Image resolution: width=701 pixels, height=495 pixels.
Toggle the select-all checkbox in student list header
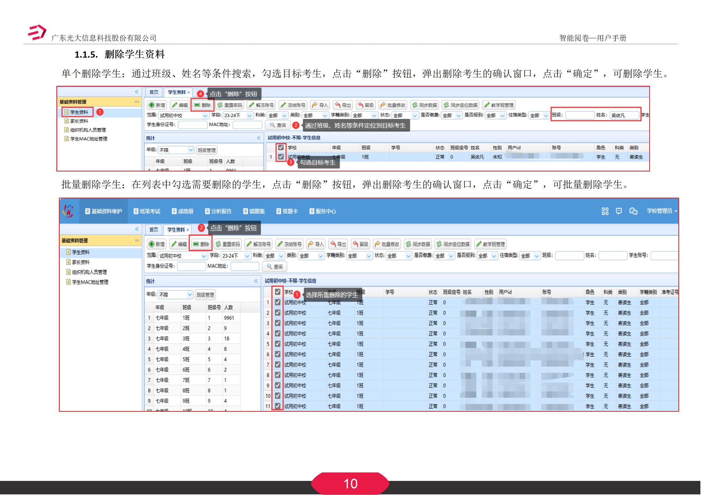point(277,291)
